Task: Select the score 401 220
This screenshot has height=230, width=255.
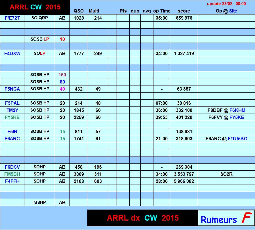Action: [184, 117]
